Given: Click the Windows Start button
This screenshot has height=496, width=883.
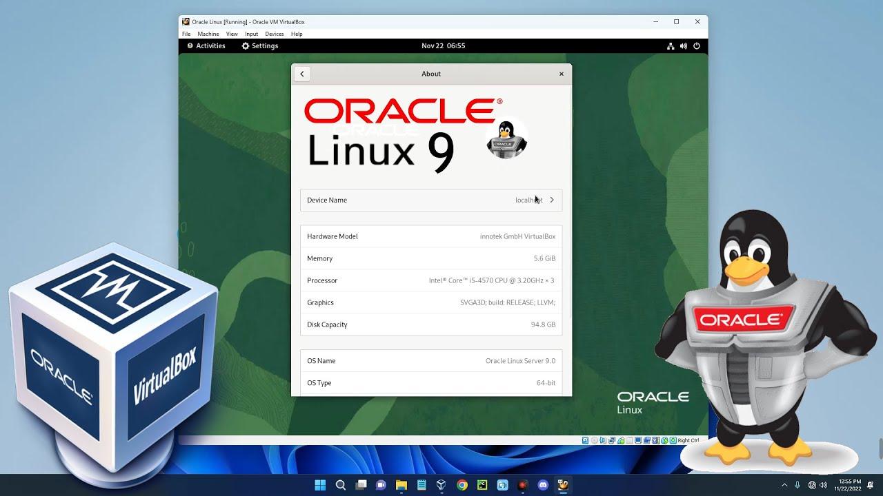Looking at the screenshot, I should tap(320, 485).
